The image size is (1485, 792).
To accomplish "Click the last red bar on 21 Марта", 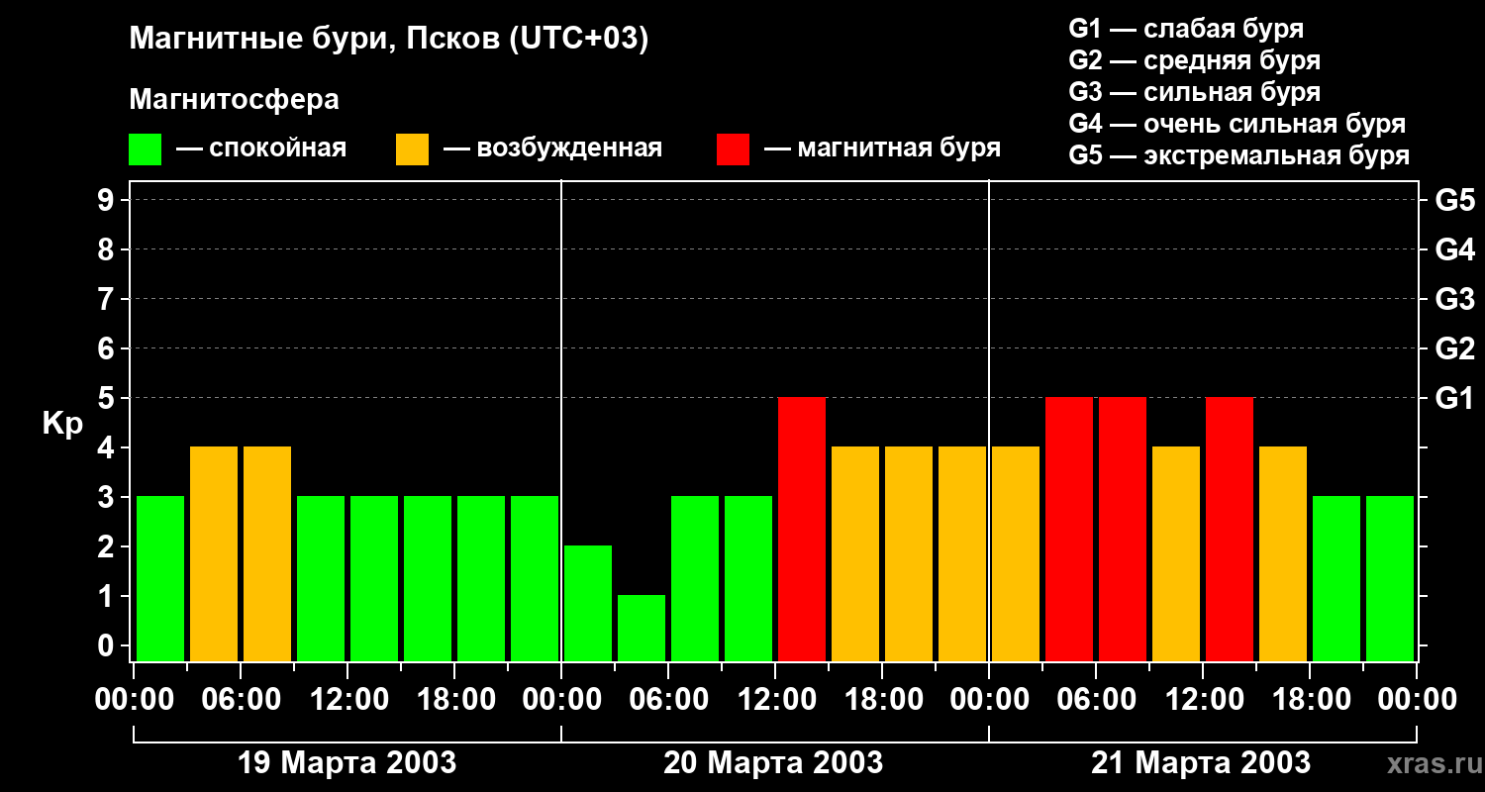I will click(1230, 529).
